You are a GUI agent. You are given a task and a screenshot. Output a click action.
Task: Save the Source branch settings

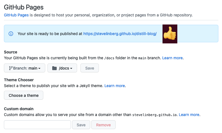[x=90, y=68]
